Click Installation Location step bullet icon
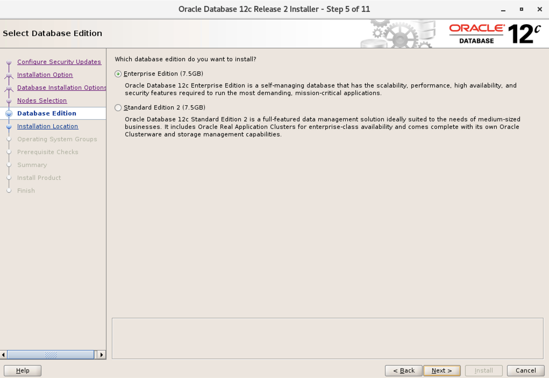 pyautogui.click(x=9, y=127)
